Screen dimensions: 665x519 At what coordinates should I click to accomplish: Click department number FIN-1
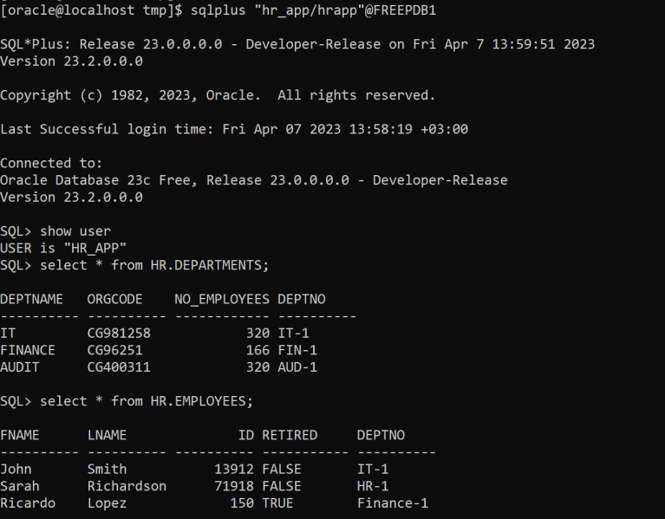click(297, 350)
